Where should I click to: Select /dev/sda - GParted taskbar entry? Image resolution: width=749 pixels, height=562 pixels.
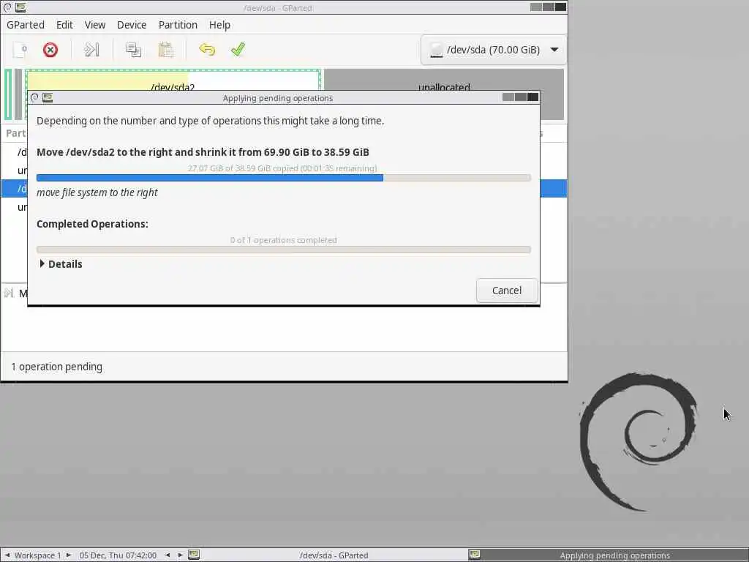pos(334,555)
